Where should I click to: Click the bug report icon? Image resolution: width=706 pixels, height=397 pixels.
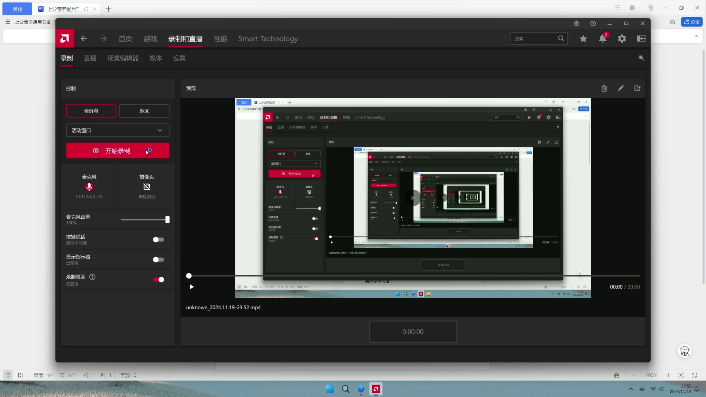tap(576, 24)
